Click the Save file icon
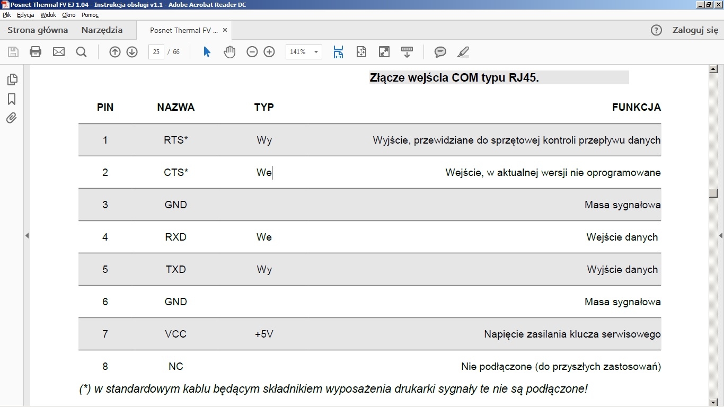The height and width of the screenshot is (407, 724). tap(13, 52)
